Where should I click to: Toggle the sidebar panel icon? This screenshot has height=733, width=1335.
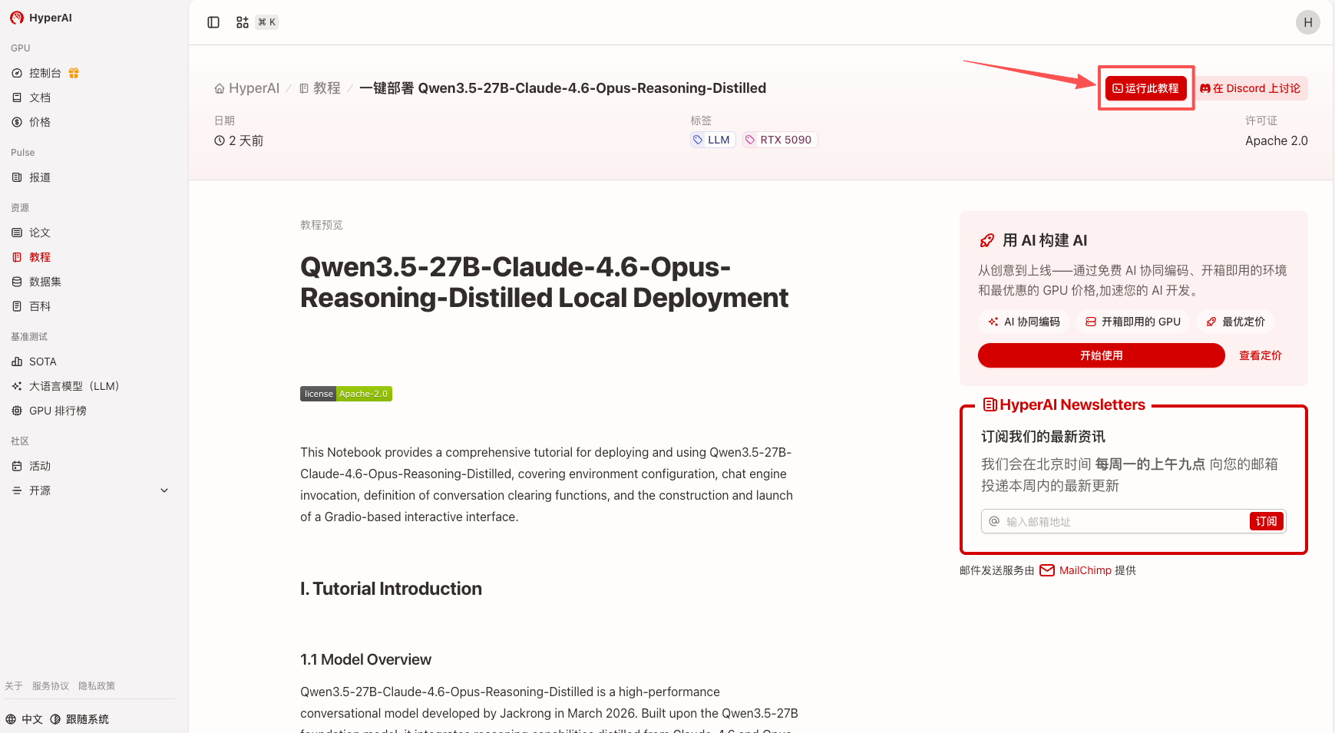pos(213,22)
